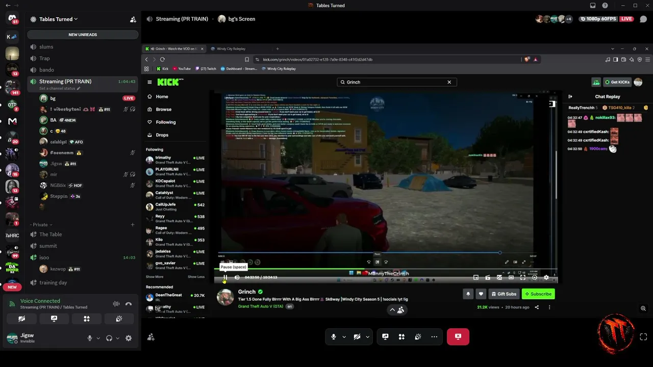Toggle camera in bottom call control bar
The height and width of the screenshot is (367, 653).
pyautogui.click(x=357, y=336)
